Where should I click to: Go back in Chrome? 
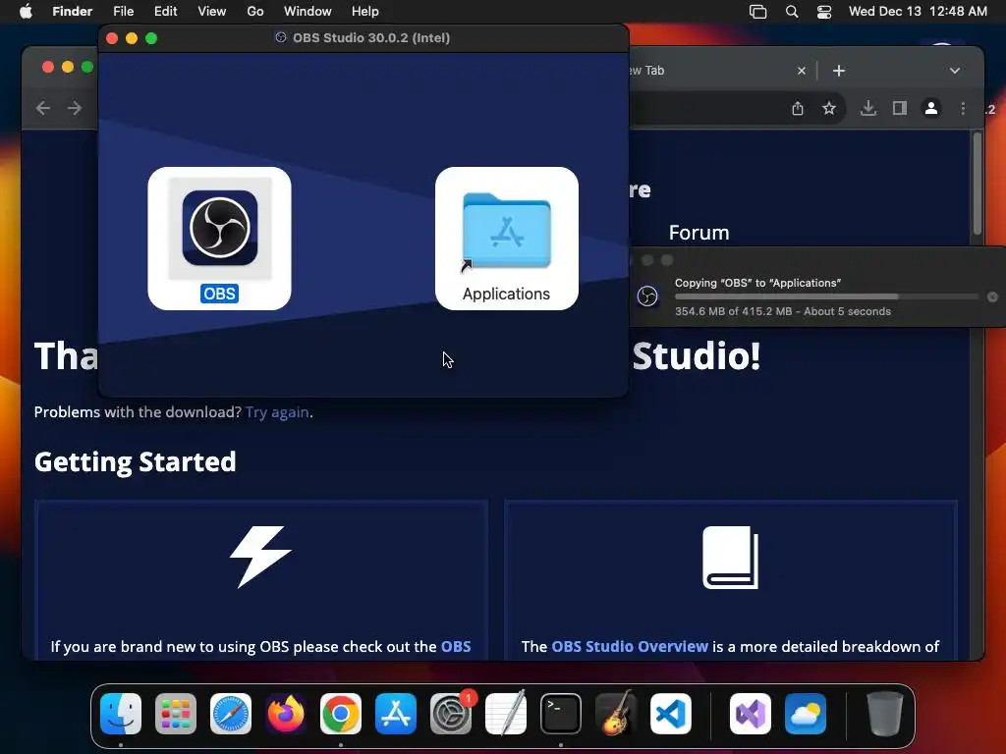point(43,108)
